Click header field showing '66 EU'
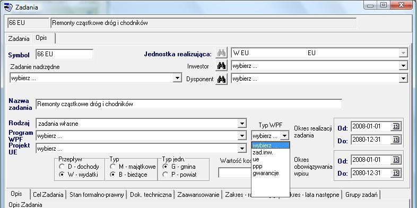417x208 pixels. 29,23
